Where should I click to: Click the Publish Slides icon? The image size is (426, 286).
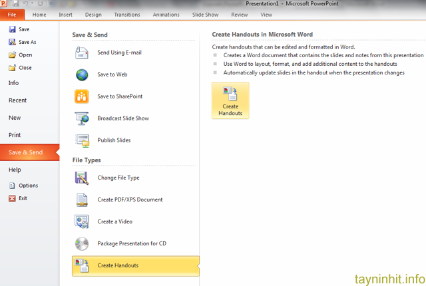click(x=83, y=140)
